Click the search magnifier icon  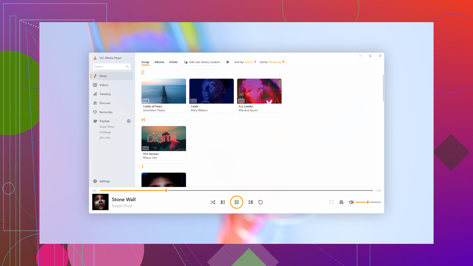coord(127,66)
